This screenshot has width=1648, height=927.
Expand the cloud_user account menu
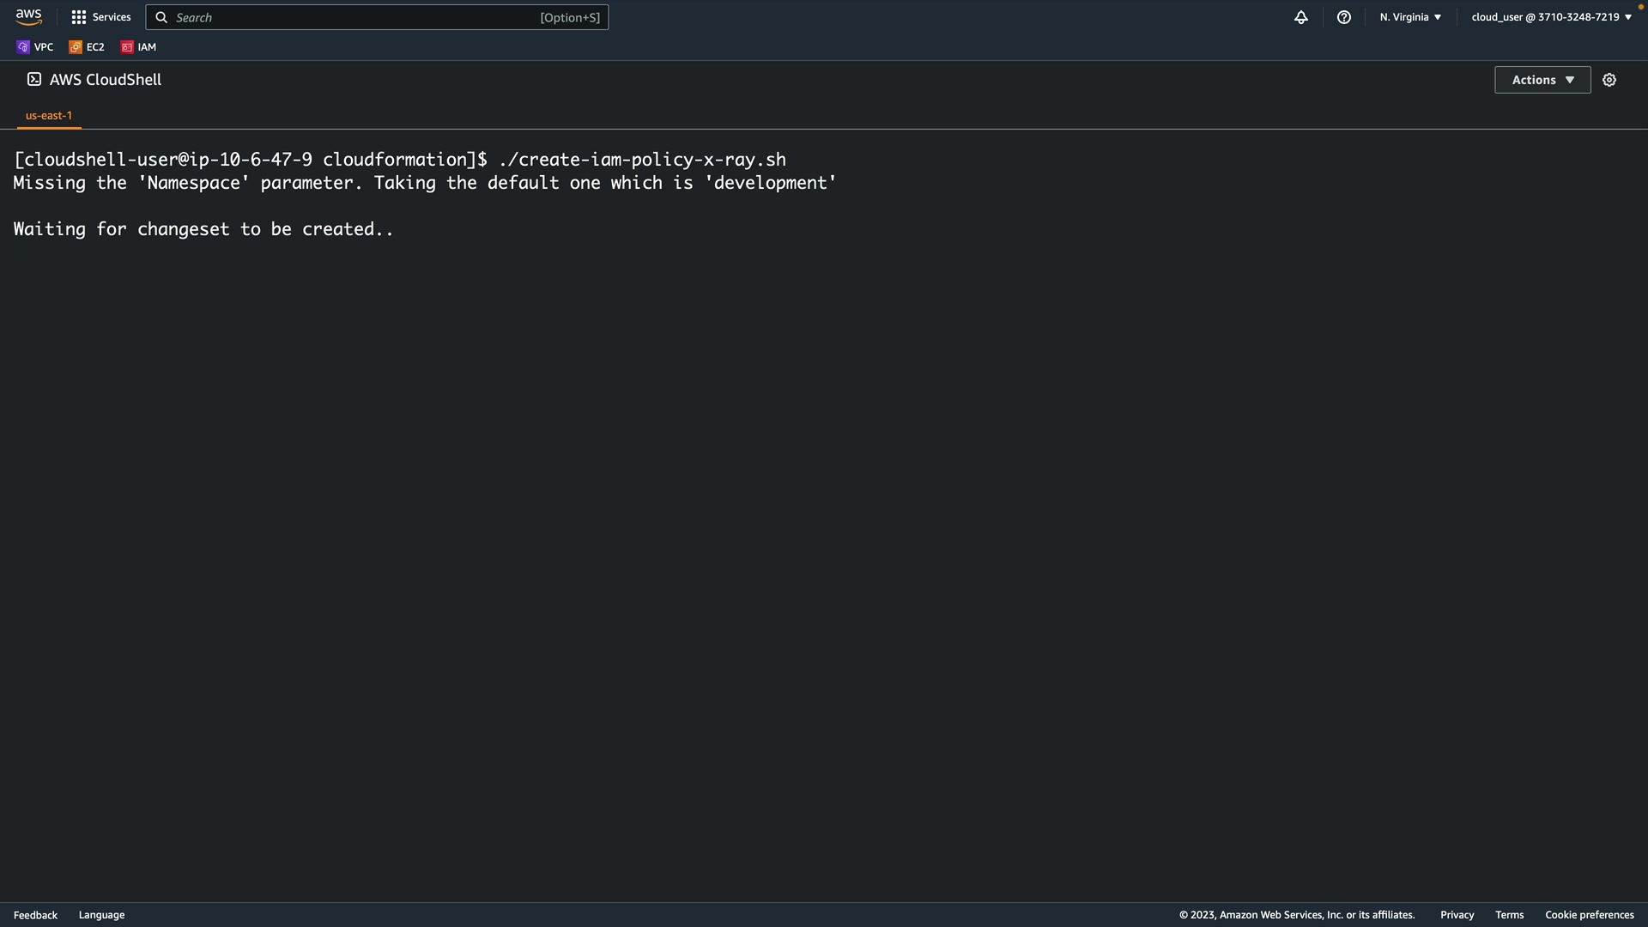click(x=1551, y=17)
